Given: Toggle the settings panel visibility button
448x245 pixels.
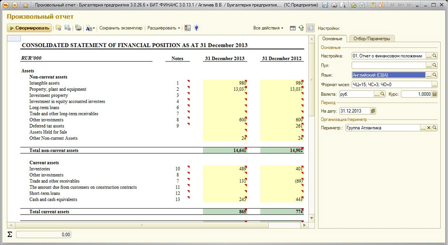Looking at the screenshot, I should (310, 28).
